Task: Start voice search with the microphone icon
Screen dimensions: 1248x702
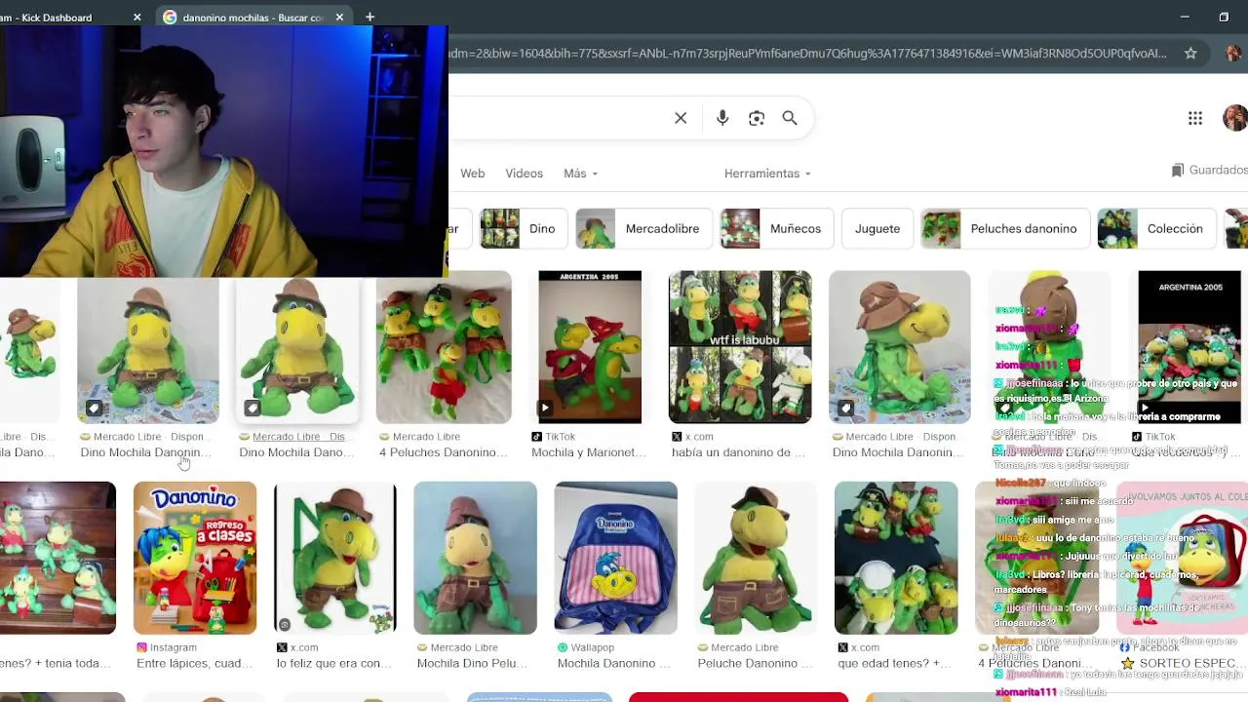Action: (x=722, y=118)
